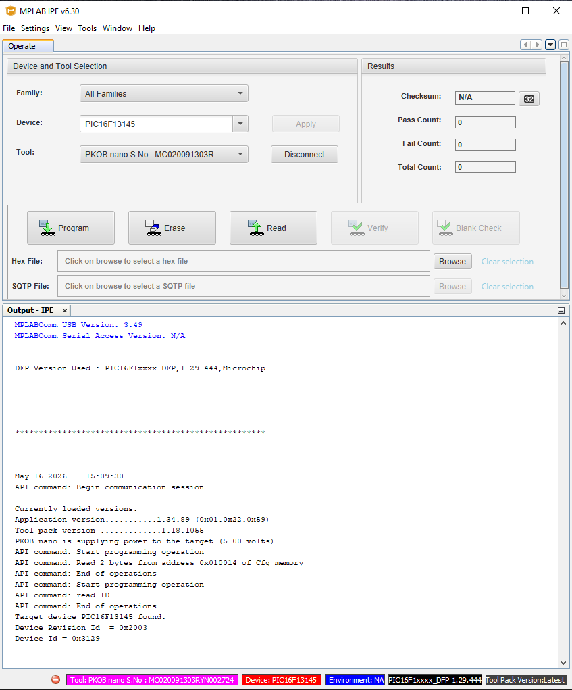Click the MPLAB IPE app icon in title bar
This screenshot has height=690, width=572.
click(10, 11)
